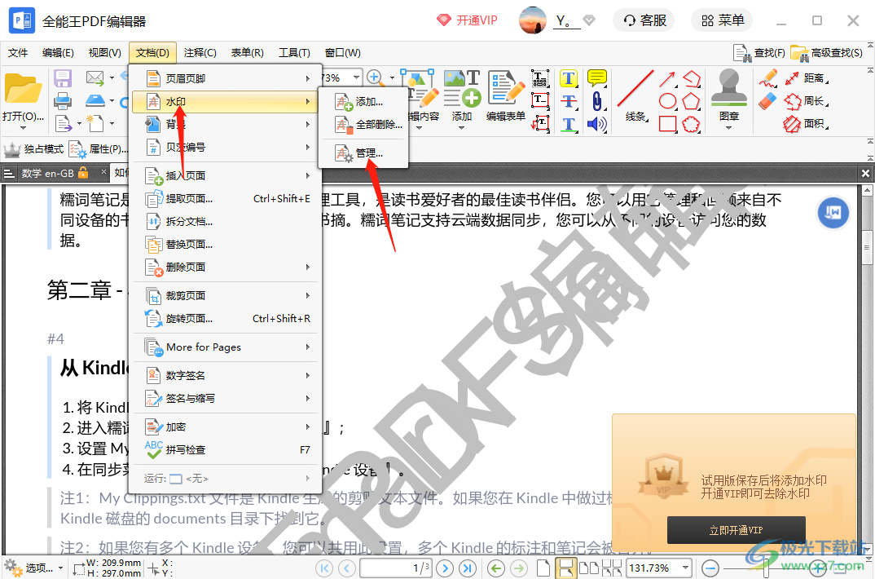Expand the 背景 background submenu
875x579 pixels.
coord(225,124)
